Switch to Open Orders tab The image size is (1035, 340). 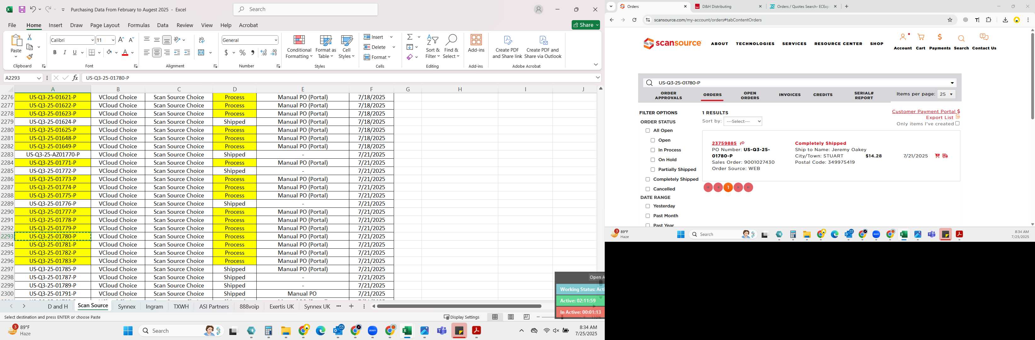[x=750, y=95]
